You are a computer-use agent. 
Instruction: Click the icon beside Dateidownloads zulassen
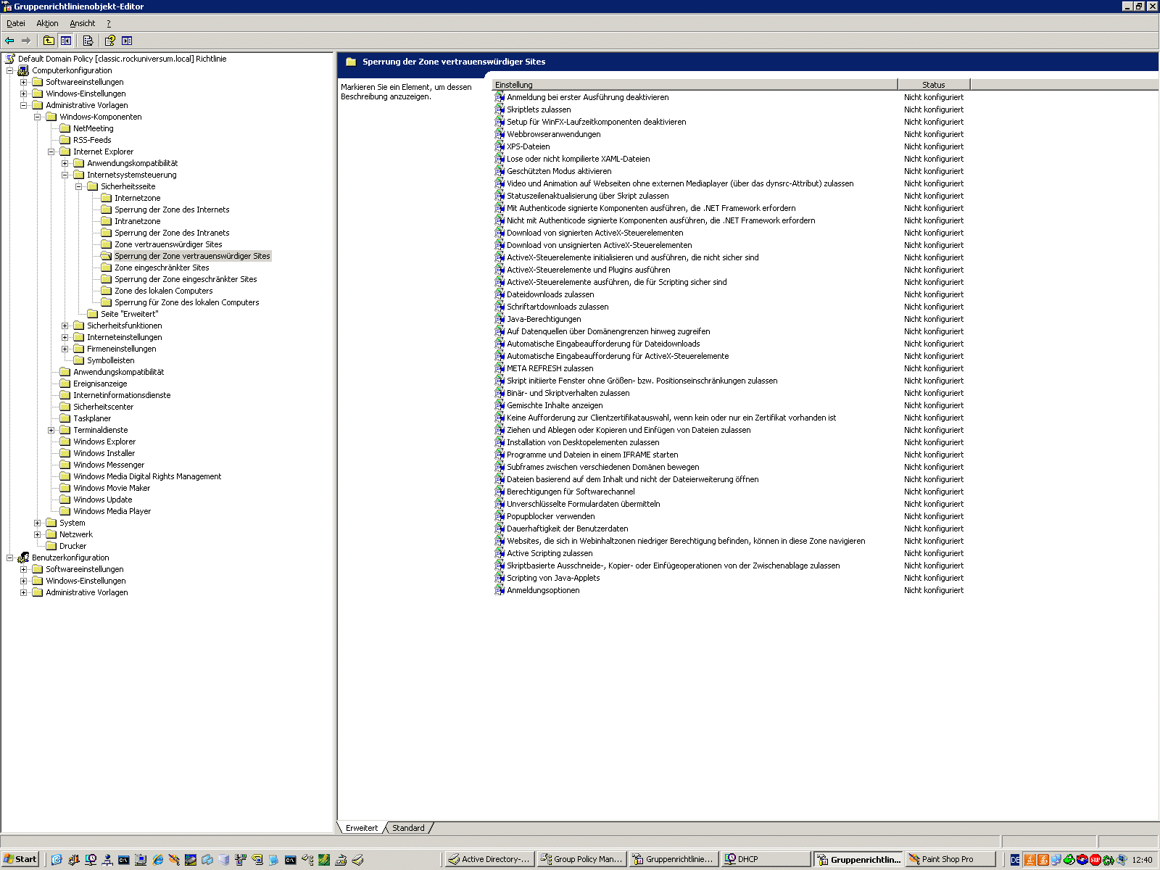tap(500, 294)
